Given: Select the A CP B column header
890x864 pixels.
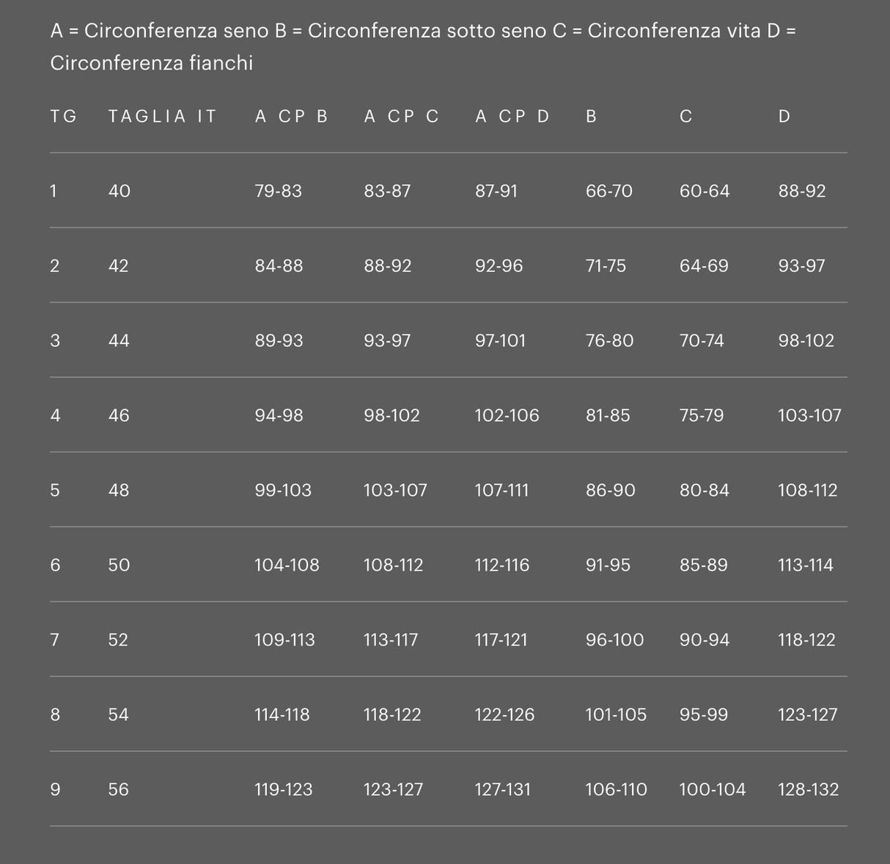Looking at the screenshot, I should pos(291,117).
